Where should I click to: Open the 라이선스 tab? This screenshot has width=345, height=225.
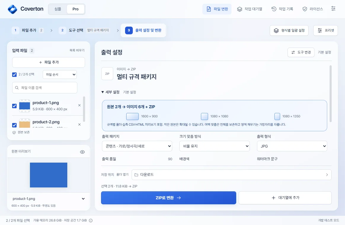click(x=313, y=9)
